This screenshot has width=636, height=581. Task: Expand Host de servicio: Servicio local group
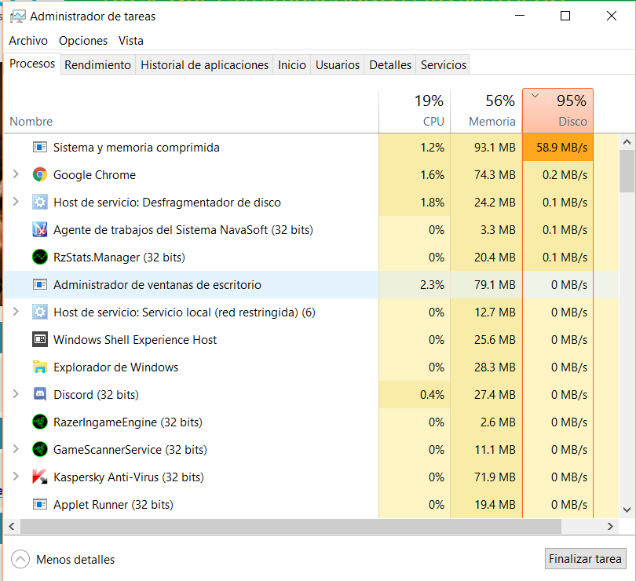point(16,312)
